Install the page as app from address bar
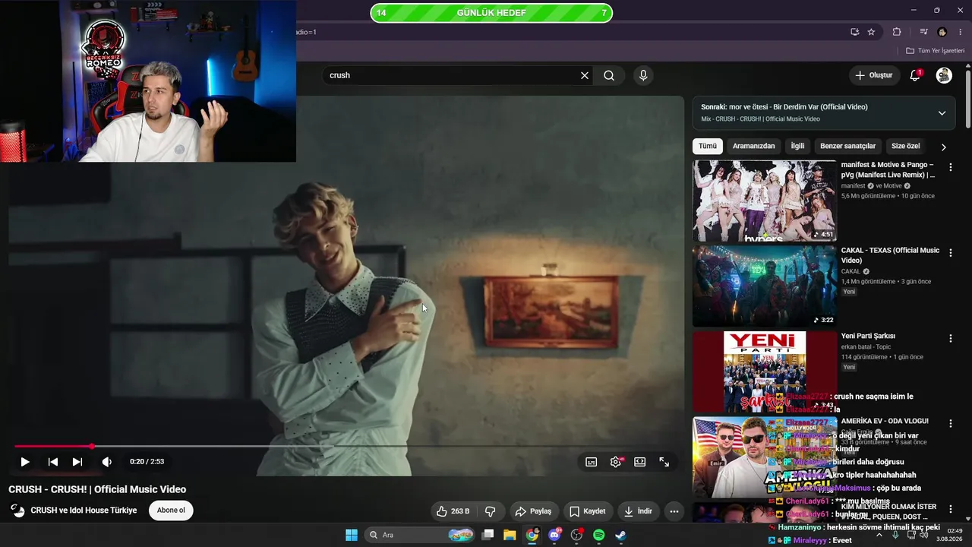972x547 pixels. [x=855, y=32]
